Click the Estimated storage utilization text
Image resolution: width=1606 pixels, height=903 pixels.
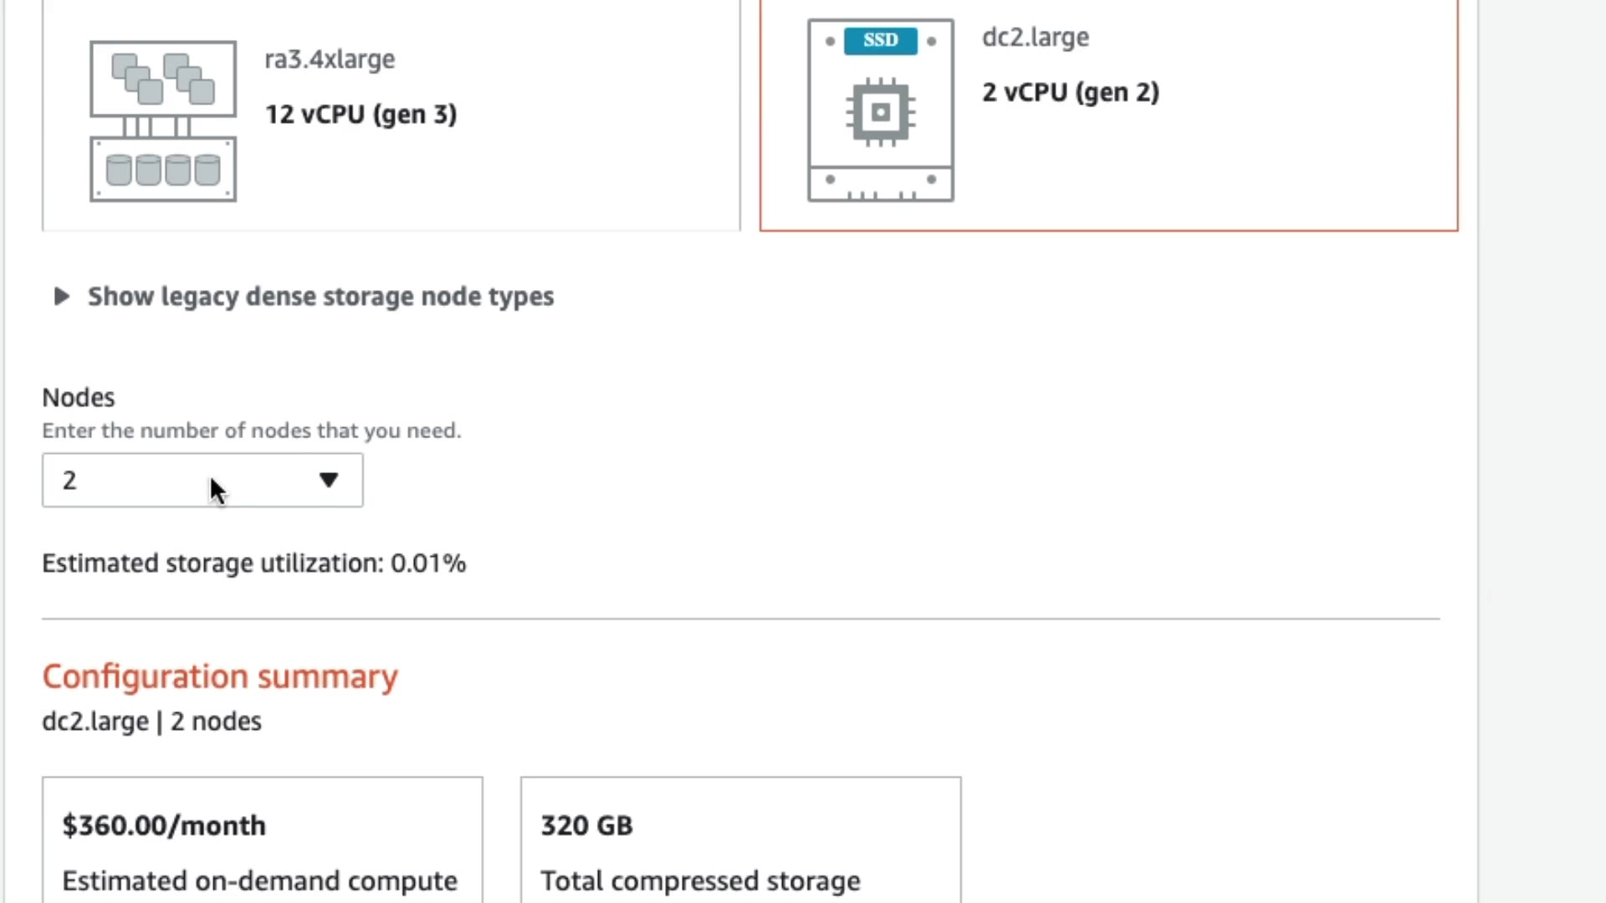(x=253, y=564)
